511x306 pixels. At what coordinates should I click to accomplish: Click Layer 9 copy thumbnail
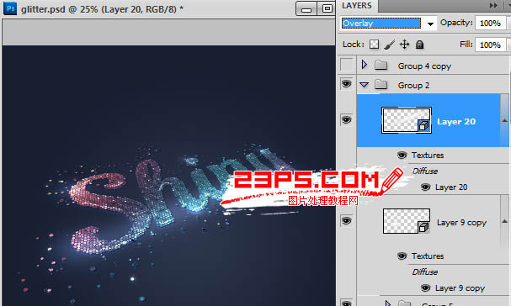point(407,221)
